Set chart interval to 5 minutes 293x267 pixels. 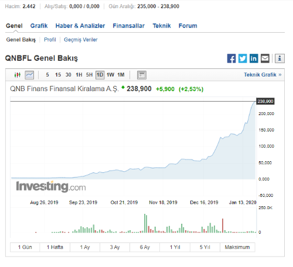click(x=47, y=75)
